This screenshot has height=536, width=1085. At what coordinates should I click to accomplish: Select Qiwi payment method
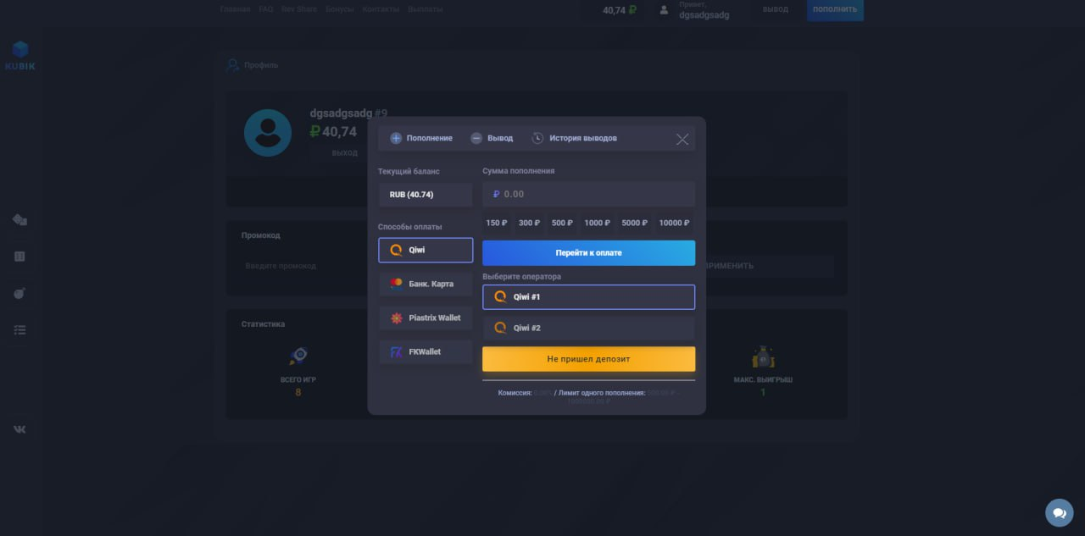point(426,251)
